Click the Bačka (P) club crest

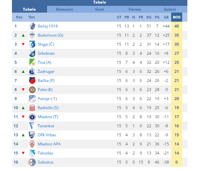click(x=32, y=81)
